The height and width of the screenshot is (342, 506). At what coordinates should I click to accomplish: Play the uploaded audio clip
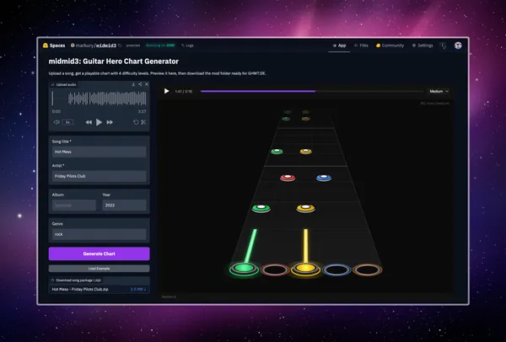click(x=99, y=122)
